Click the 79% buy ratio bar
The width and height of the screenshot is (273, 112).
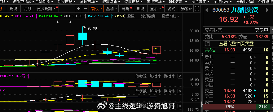tap(230, 107)
